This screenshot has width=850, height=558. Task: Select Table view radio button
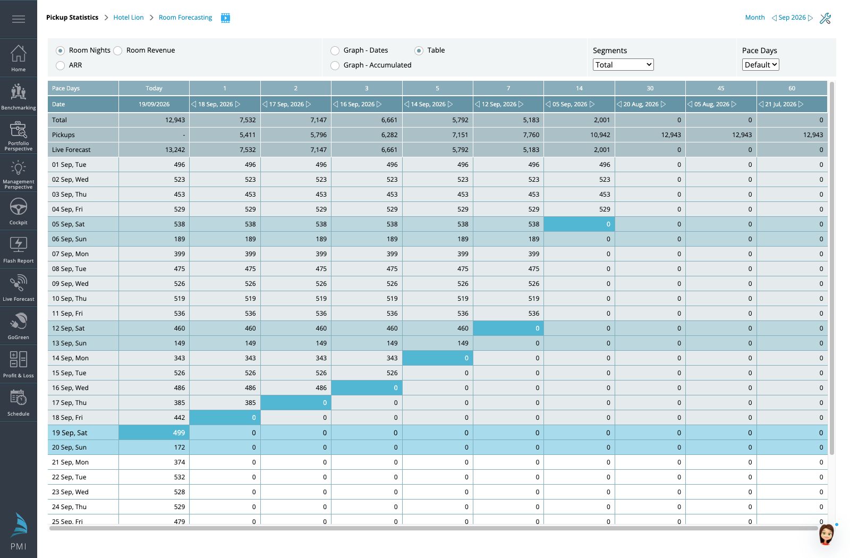point(419,50)
